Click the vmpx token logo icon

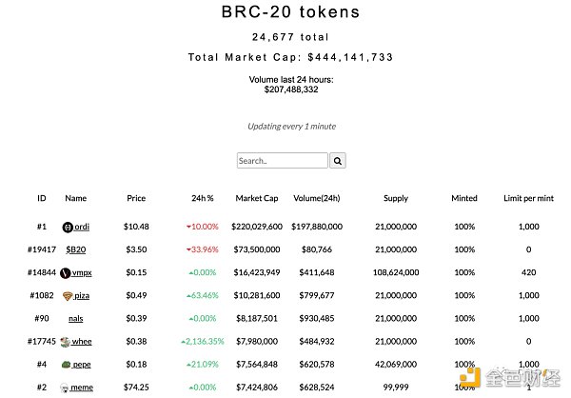coord(65,272)
